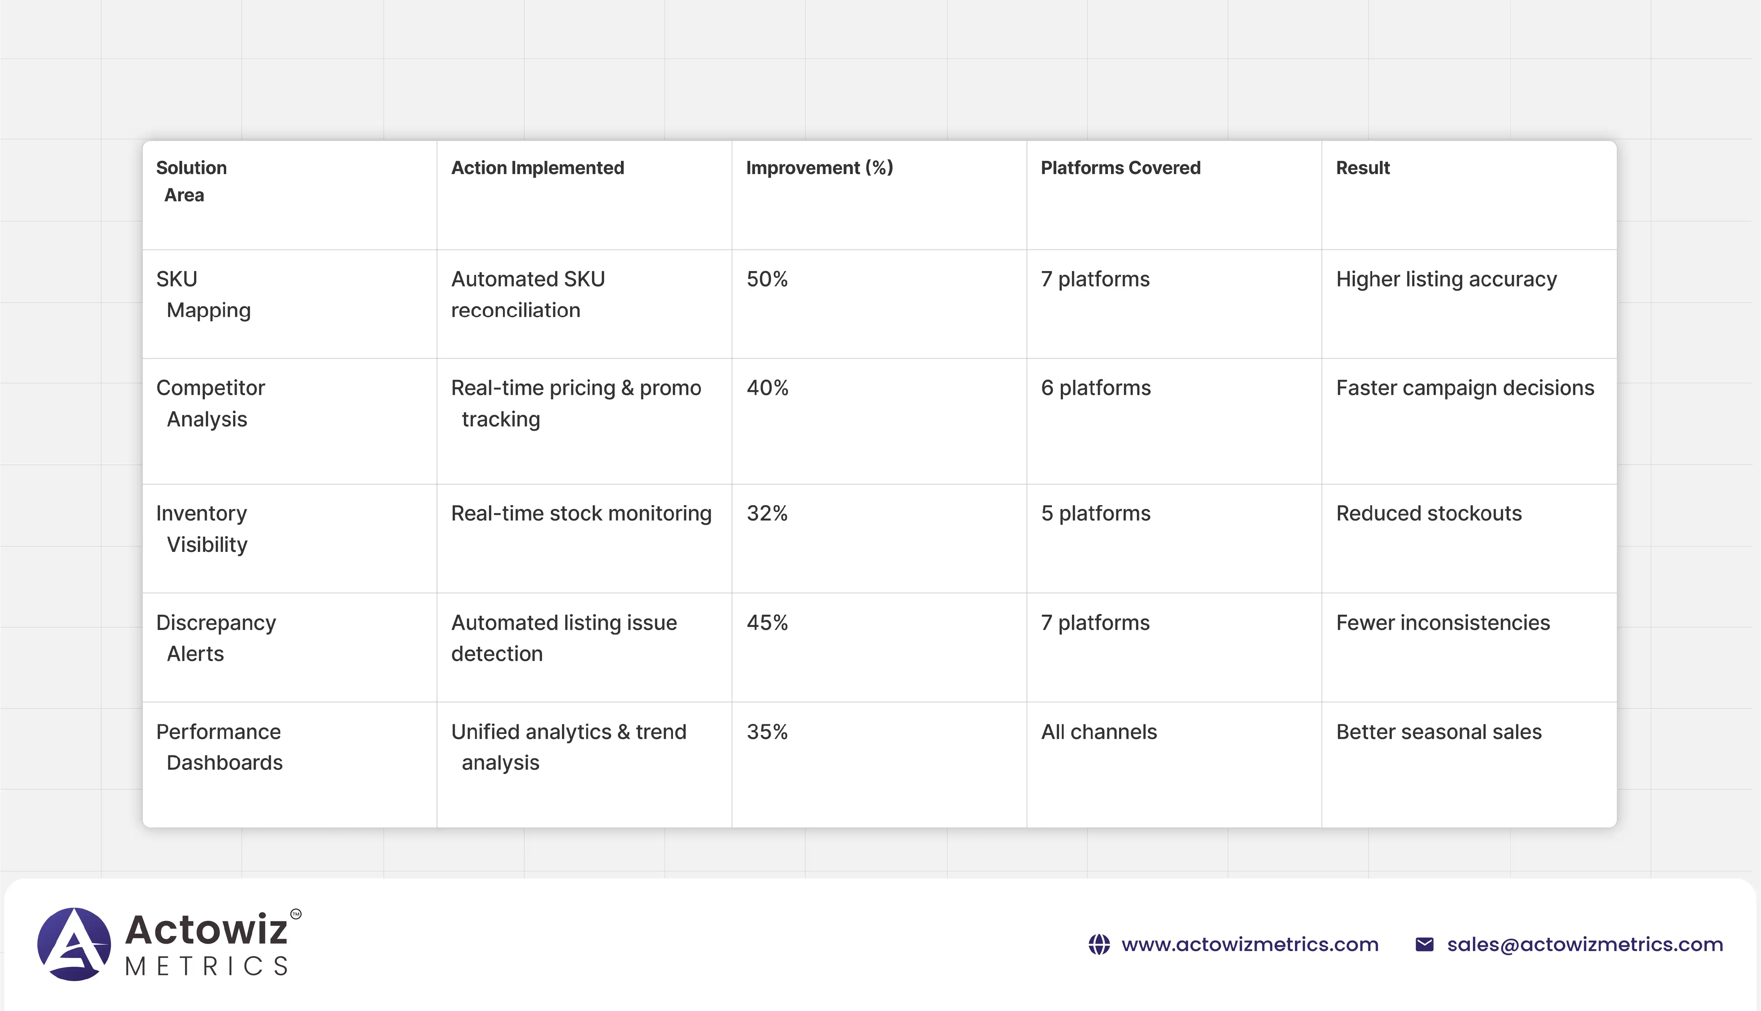The height and width of the screenshot is (1011, 1761).
Task: Click the SKU Mapping row cell
Action: pos(203,294)
